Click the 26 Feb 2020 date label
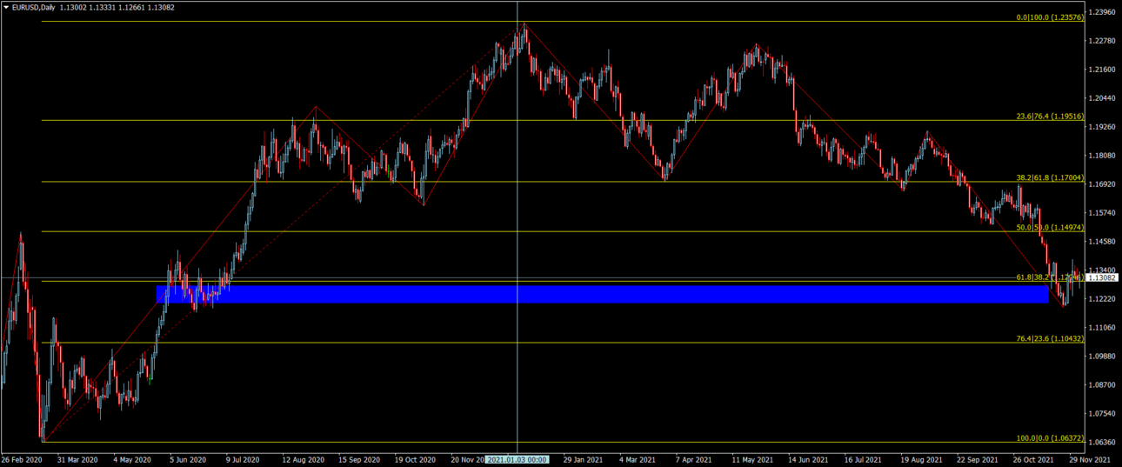1122x467 pixels. [21, 459]
